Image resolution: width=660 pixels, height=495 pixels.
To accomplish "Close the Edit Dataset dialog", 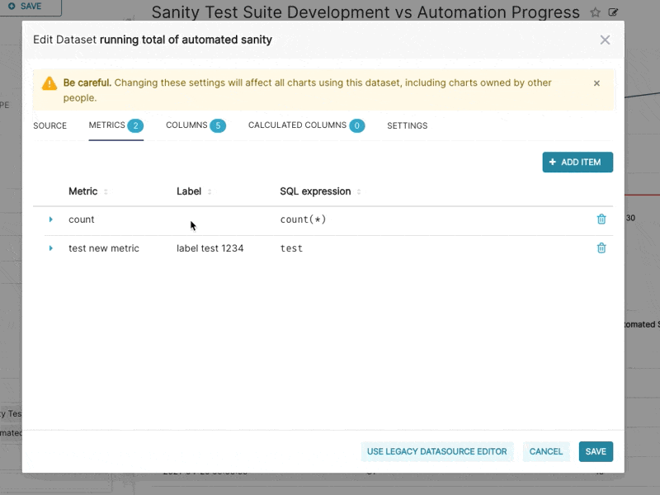I will [x=605, y=40].
